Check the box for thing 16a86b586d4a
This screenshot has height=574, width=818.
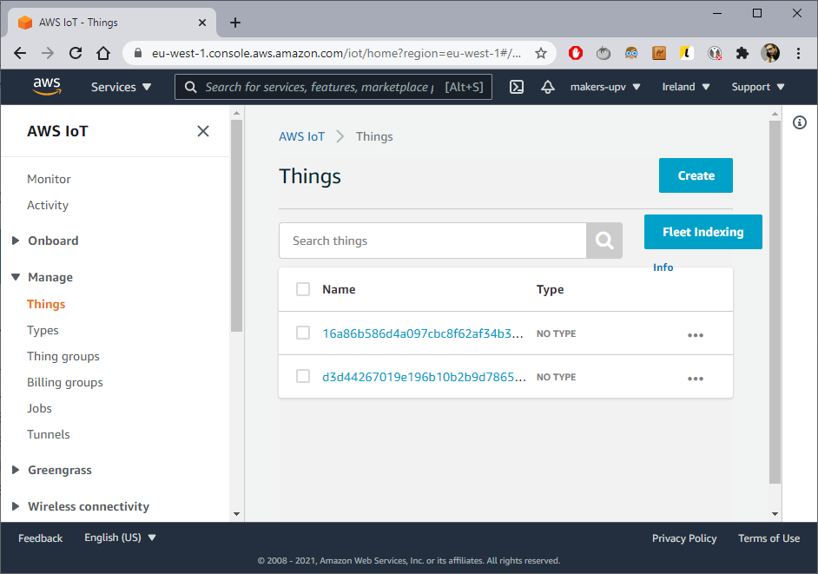point(303,333)
